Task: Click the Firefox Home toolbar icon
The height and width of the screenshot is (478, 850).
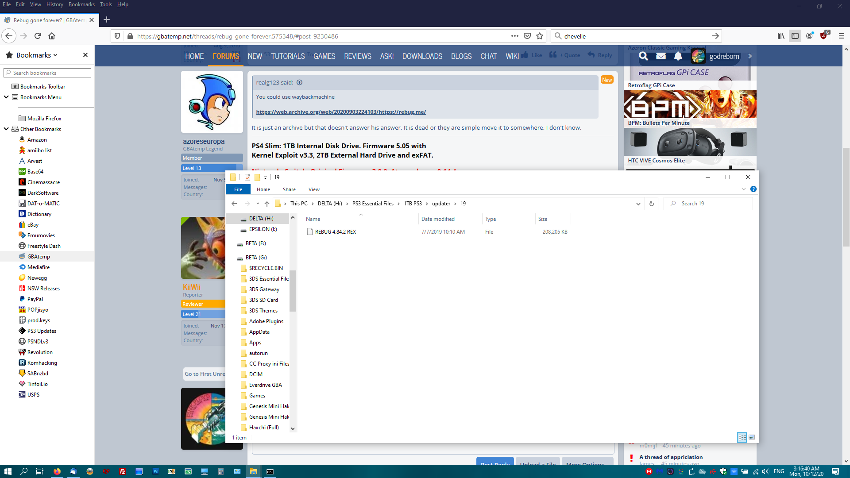Action: [52, 36]
